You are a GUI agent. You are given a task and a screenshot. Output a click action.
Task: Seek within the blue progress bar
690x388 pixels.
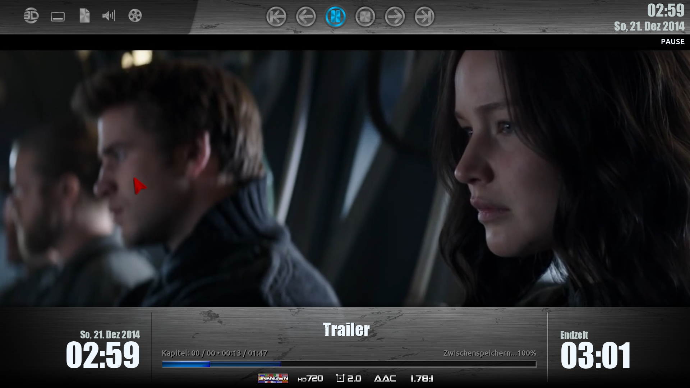point(349,364)
